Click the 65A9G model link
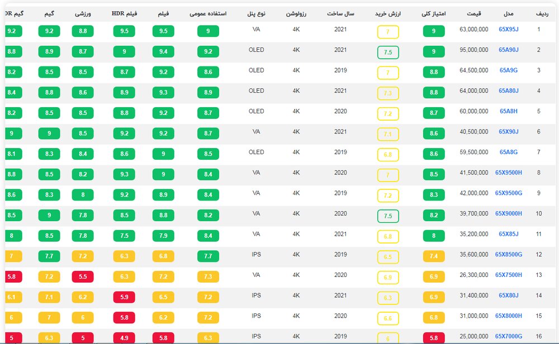The image size is (559, 344). click(x=508, y=70)
